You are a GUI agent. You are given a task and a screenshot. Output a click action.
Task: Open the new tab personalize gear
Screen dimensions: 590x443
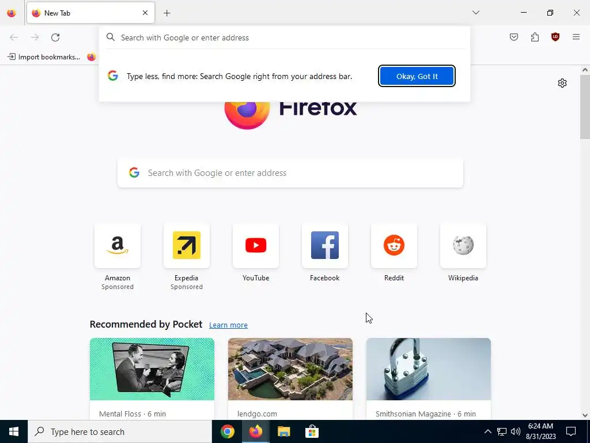tap(562, 83)
